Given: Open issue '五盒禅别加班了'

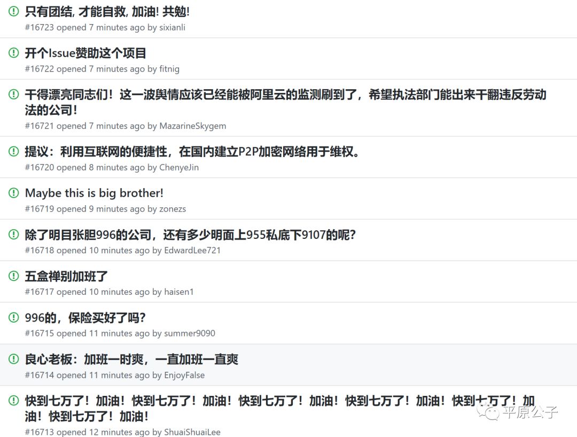Looking at the screenshot, I should point(66,276).
